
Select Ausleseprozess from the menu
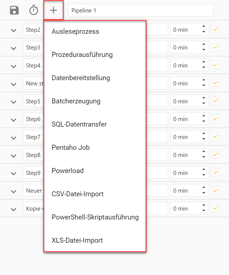pyautogui.click(x=75, y=32)
